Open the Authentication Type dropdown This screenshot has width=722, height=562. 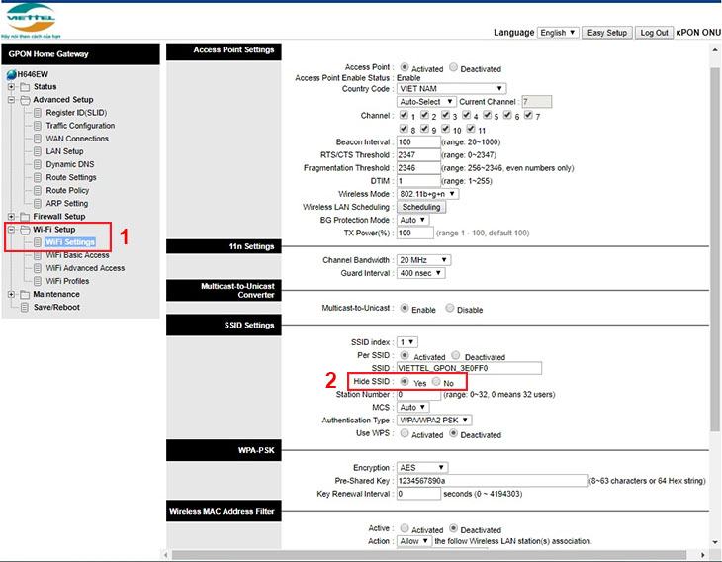point(434,421)
